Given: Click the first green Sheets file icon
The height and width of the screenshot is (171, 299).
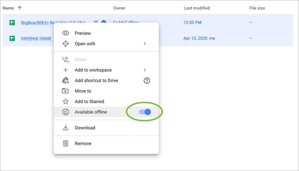Looking at the screenshot, I should 12,22.
